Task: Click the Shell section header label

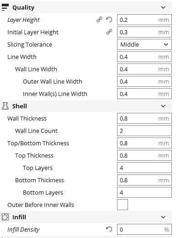Action: pos(20,106)
